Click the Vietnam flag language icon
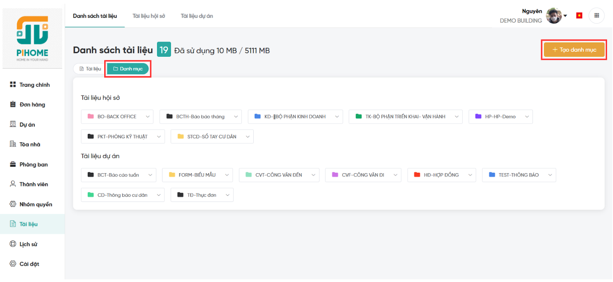 (579, 16)
